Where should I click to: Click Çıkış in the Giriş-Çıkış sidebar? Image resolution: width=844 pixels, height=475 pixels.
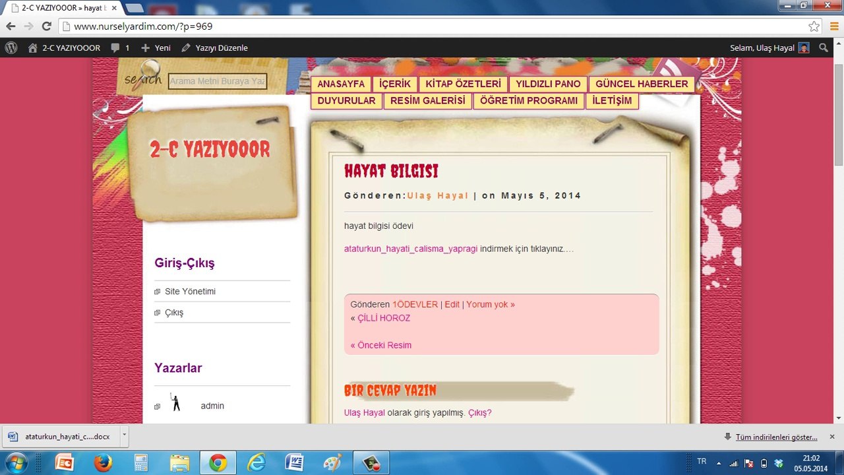click(x=174, y=313)
